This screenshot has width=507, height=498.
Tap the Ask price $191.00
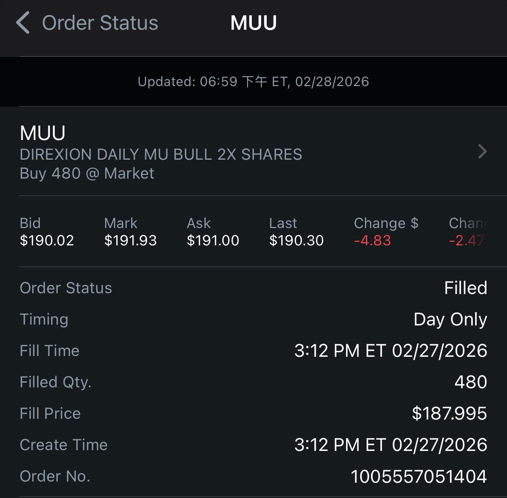[x=213, y=241]
